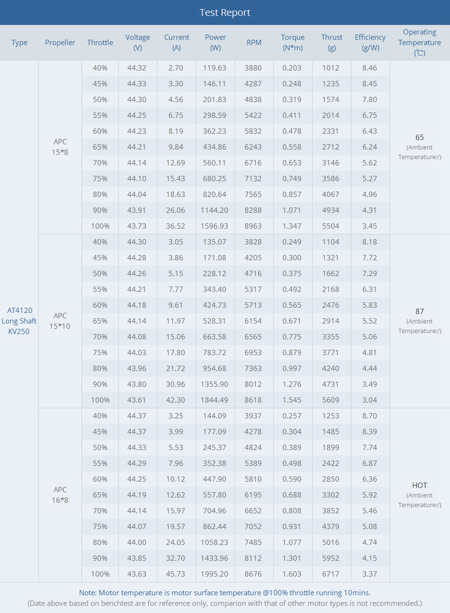The width and height of the screenshot is (450, 613).
Task: Click the APC 15*10 propeller cell
Action: (60, 321)
